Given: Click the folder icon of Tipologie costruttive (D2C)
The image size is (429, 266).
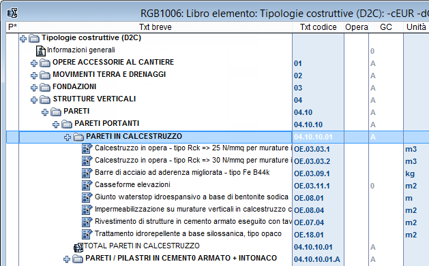Looking at the screenshot, I should [34, 39].
